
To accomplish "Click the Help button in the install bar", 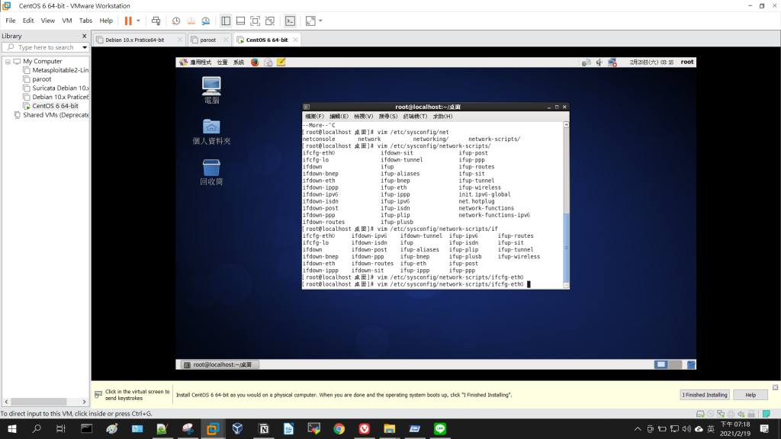I will [x=750, y=395].
